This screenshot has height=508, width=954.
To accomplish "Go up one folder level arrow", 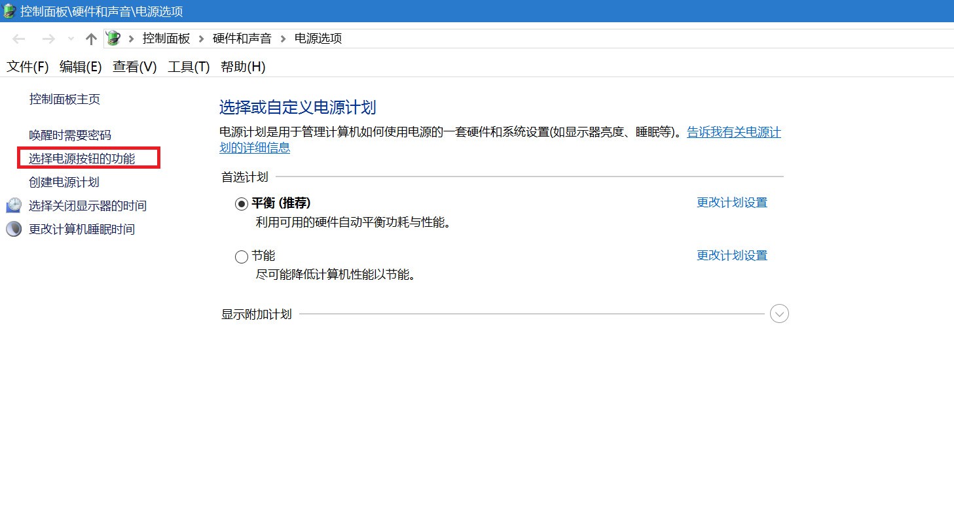I will click(x=91, y=39).
